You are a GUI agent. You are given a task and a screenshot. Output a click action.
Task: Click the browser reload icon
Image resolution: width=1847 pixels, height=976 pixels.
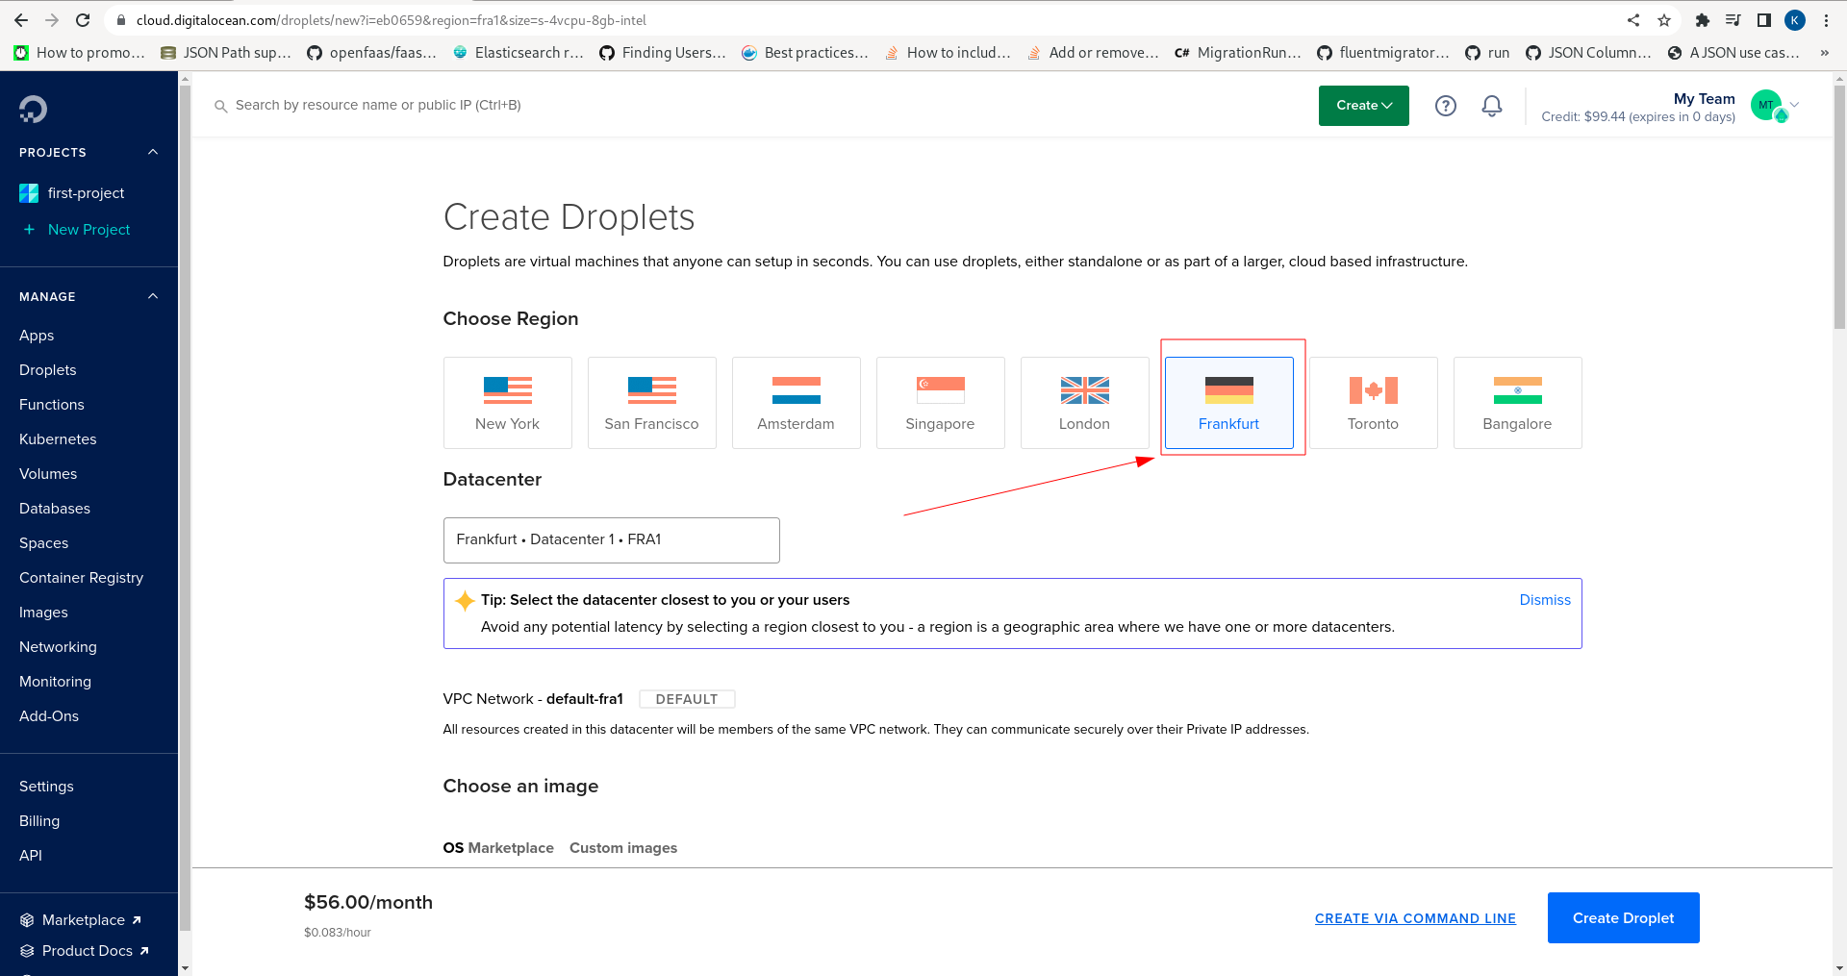tap(83, 20)
